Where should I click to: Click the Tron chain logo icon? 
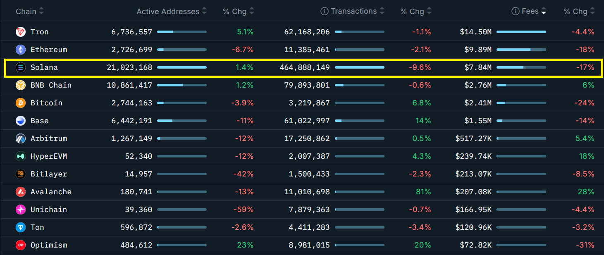tap(20, 32)
